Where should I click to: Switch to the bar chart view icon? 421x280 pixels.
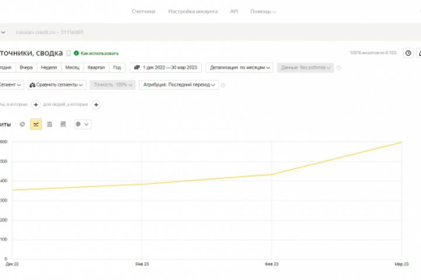point(63,124)
